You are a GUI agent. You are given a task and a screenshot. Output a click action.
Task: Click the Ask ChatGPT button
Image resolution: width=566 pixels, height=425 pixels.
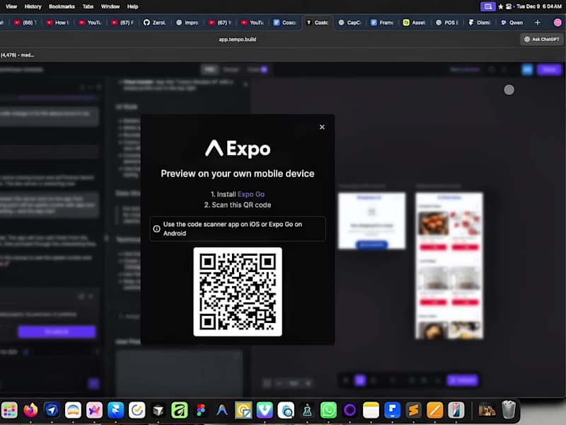(541, 39)
